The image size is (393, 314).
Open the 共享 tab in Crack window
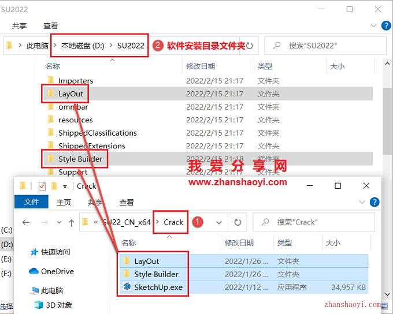pyautogui.click(x=95, y=202)
